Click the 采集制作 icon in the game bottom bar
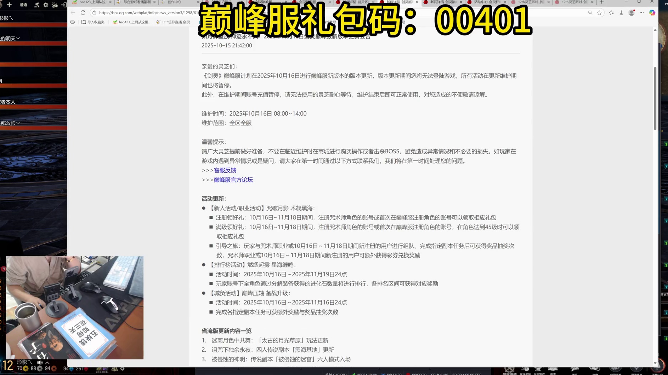 click(x=538, y=369)
